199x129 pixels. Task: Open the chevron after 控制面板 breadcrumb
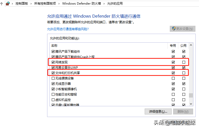tap(31, 4)
